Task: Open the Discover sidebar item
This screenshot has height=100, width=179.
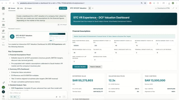Action: (x=3, y=26)
